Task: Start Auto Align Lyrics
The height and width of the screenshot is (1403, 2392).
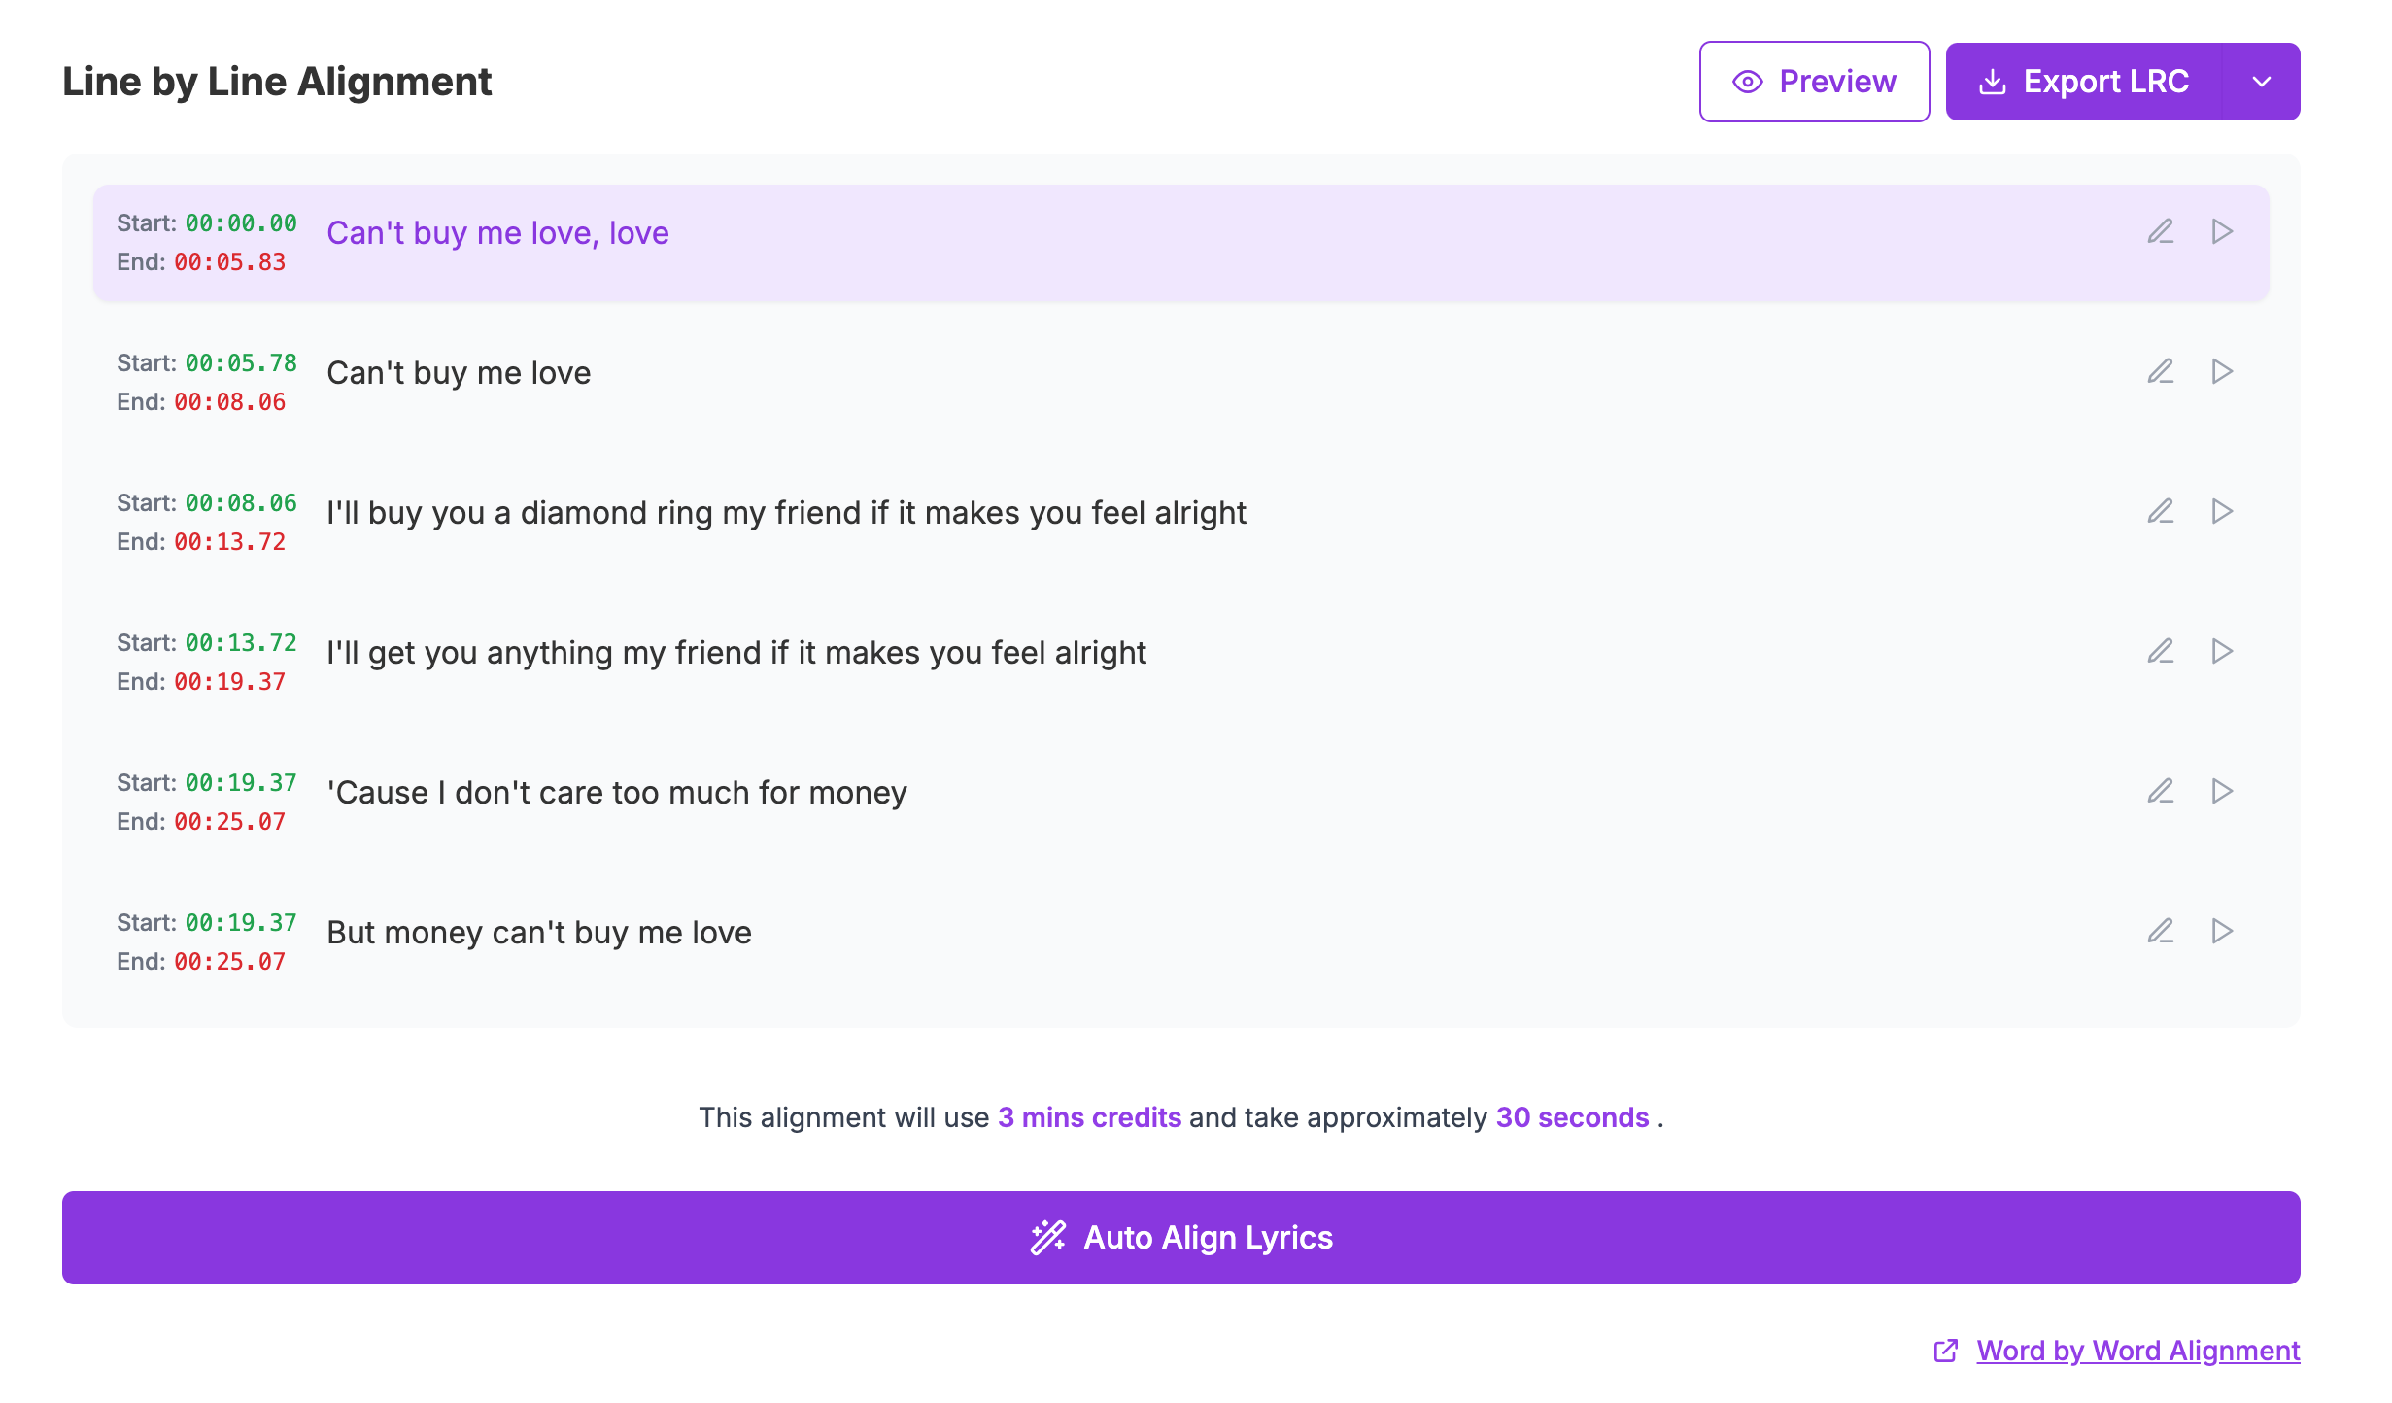Action: 1181,1238
